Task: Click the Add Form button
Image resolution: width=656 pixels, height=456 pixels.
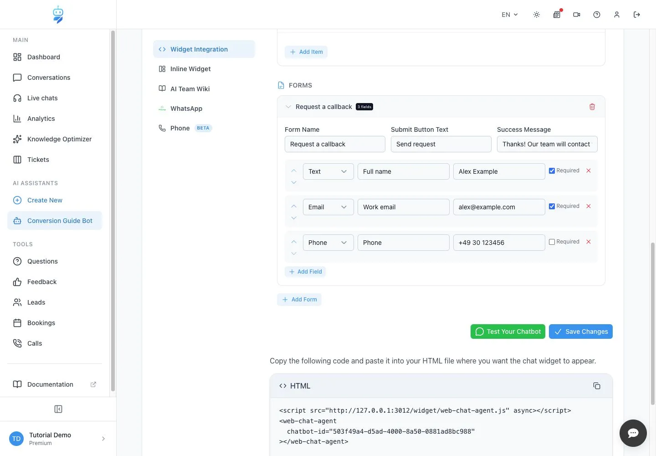Action: pyautogui.click(x=299, y=300)
